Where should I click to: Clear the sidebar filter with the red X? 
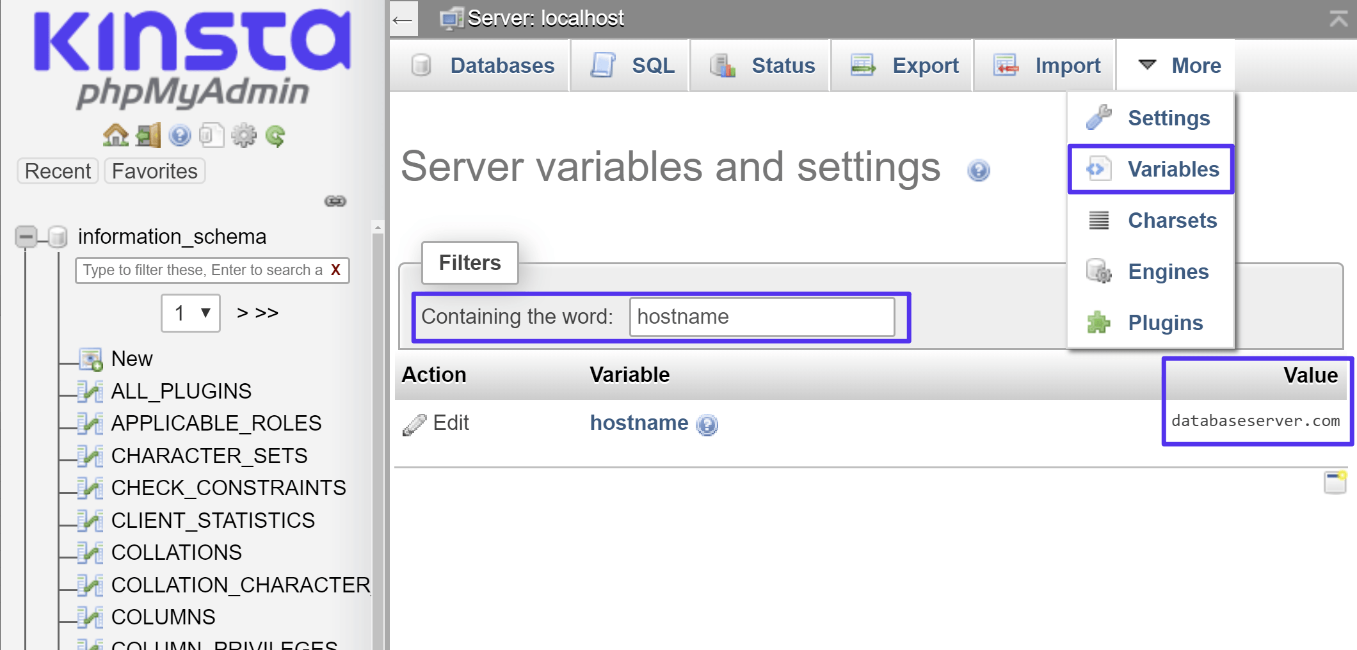click(x=335, y=270)
